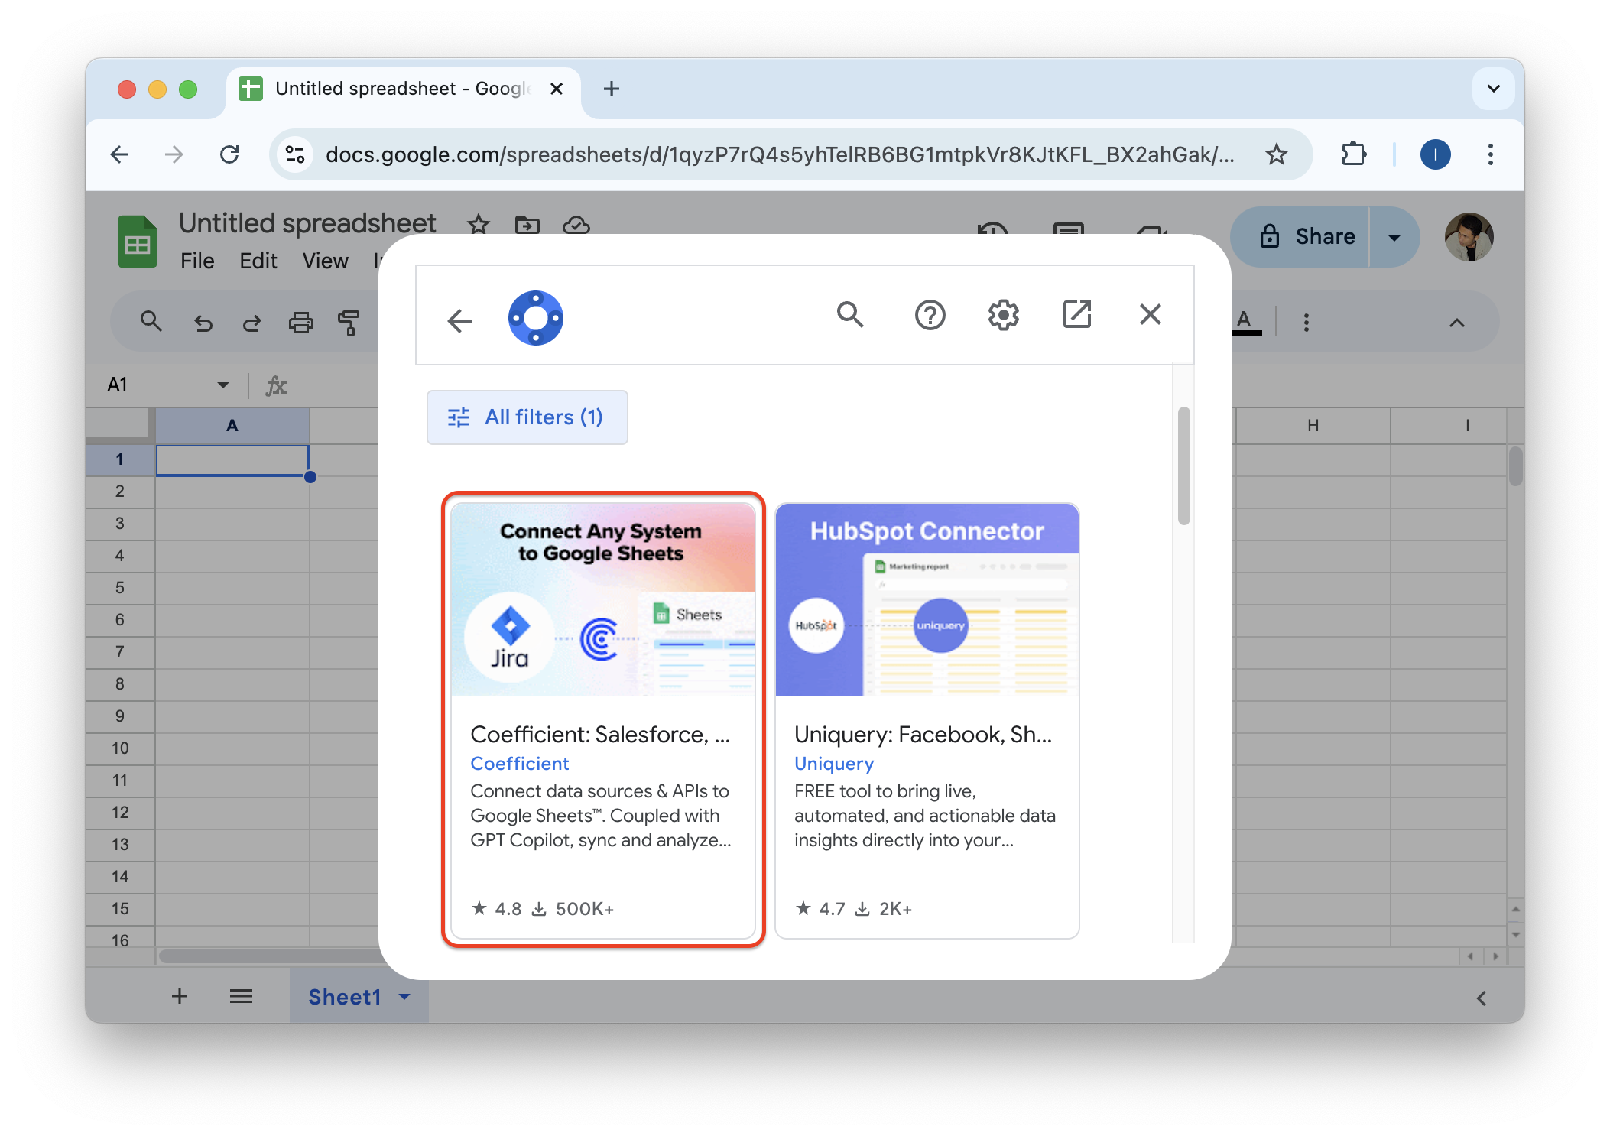Bookmark this page with star icon
Viewport: 1610px width, 1136px height.
click(1276, 155)
